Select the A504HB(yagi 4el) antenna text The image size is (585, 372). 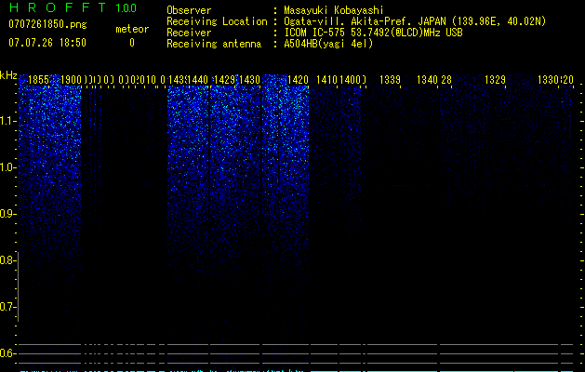point(328,44)
